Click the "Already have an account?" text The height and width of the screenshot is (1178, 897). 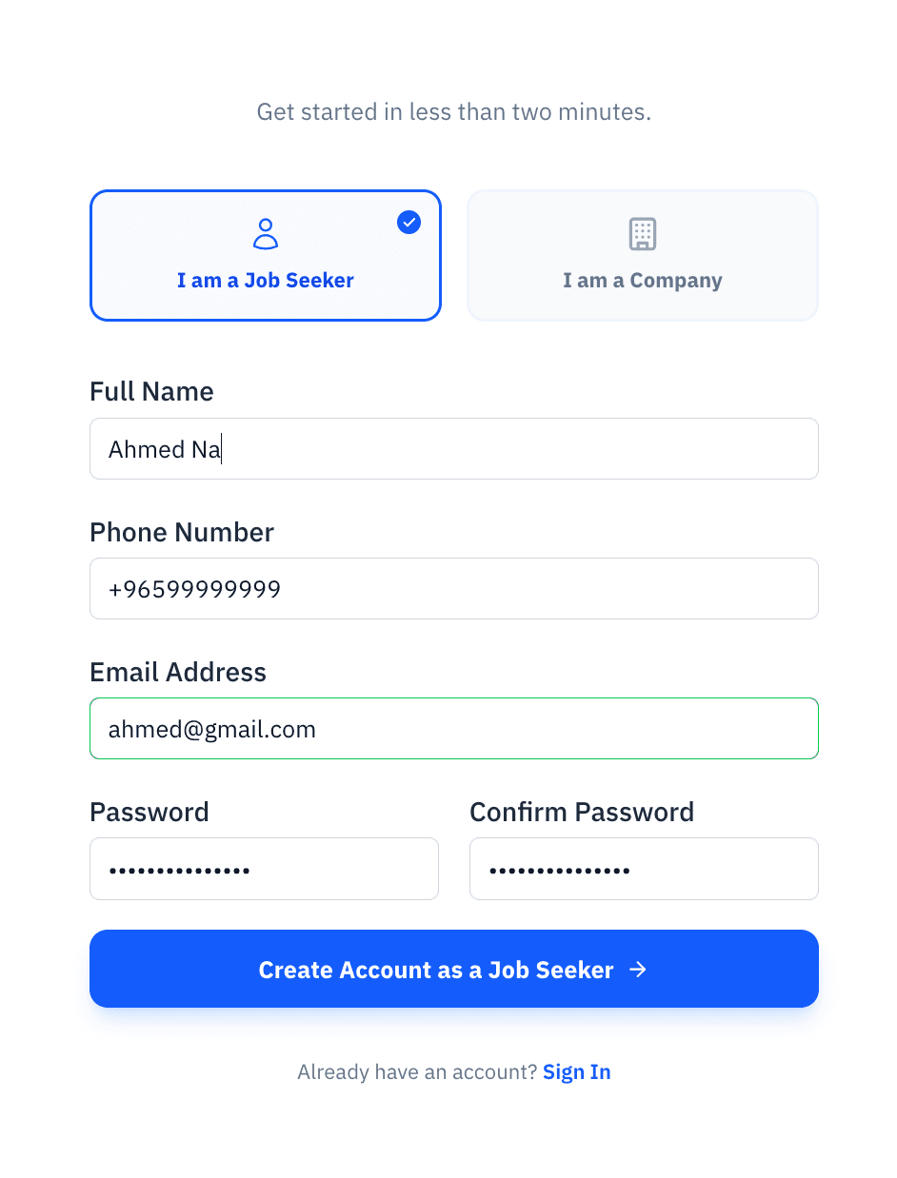coord(416,1071)
